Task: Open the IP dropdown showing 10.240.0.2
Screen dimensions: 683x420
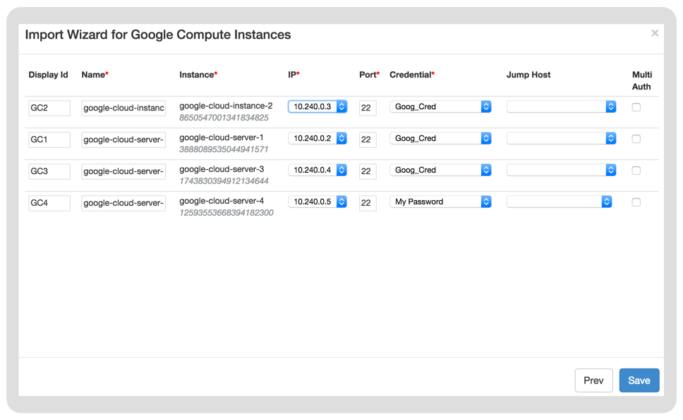Action: [x=317, y=138]
